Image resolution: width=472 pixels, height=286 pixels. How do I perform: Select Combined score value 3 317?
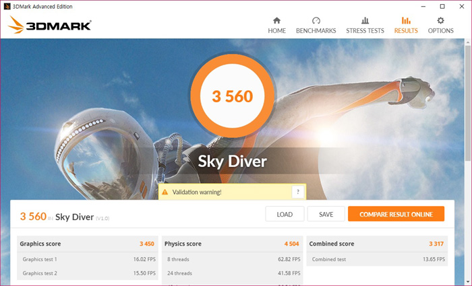tap(436, 244)
